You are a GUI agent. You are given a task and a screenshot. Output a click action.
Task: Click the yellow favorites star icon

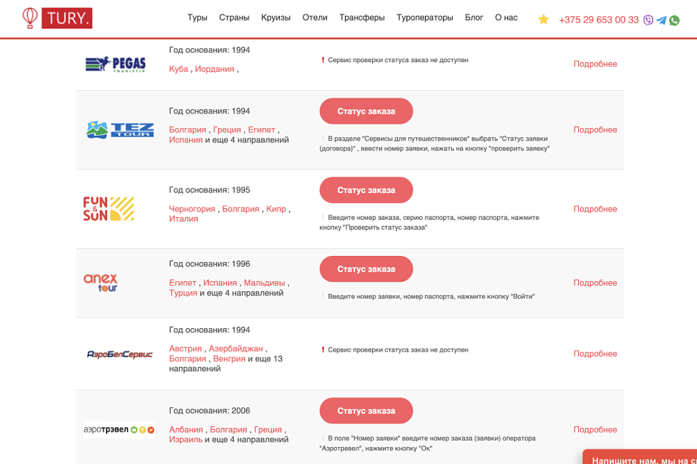pyautogui.click(x=543, y=20)
